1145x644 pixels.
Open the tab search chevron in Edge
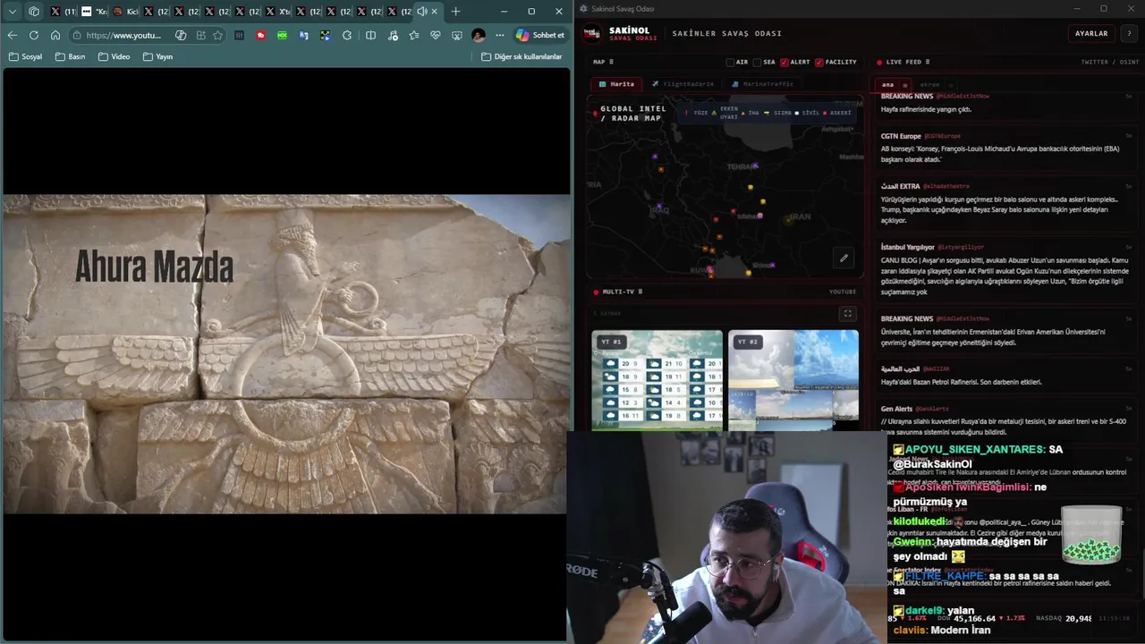[12, 12]
